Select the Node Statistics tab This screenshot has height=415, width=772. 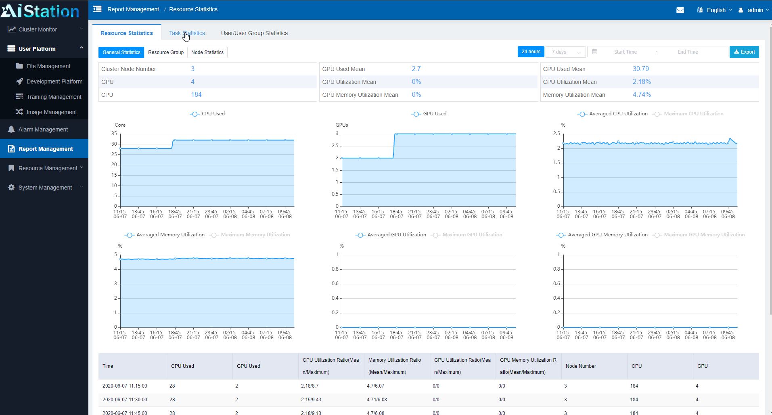[x=207, y=52]
